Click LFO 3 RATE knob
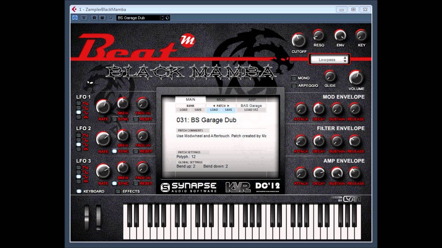The height and width of the screenshot is (248, 442). (x=103, y=171)
